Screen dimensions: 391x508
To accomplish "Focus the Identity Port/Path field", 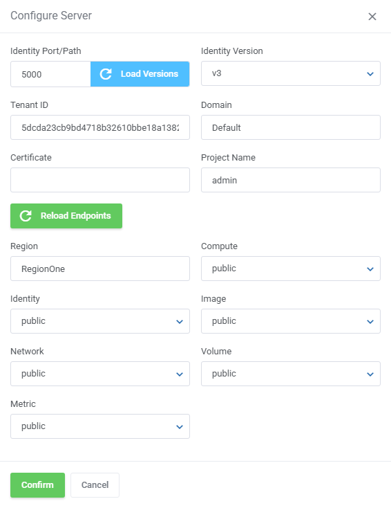I will tap(50, 74).
